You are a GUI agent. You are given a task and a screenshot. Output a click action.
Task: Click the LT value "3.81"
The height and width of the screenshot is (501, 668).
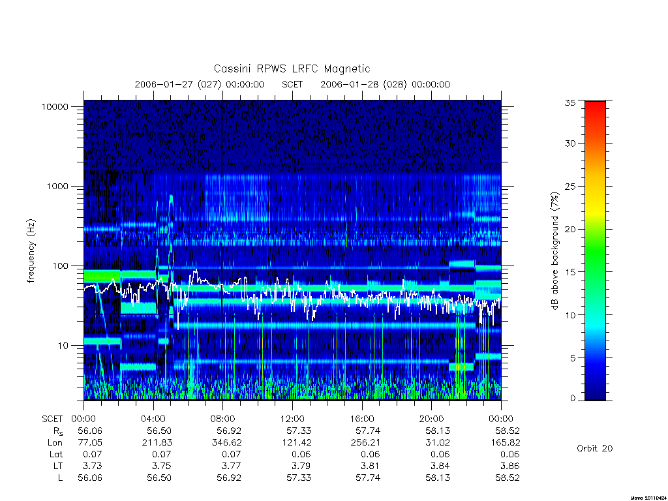pos(371,466)
